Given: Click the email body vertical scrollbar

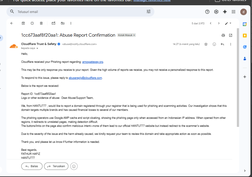Looking at the screenshot, I should [238, 78].
